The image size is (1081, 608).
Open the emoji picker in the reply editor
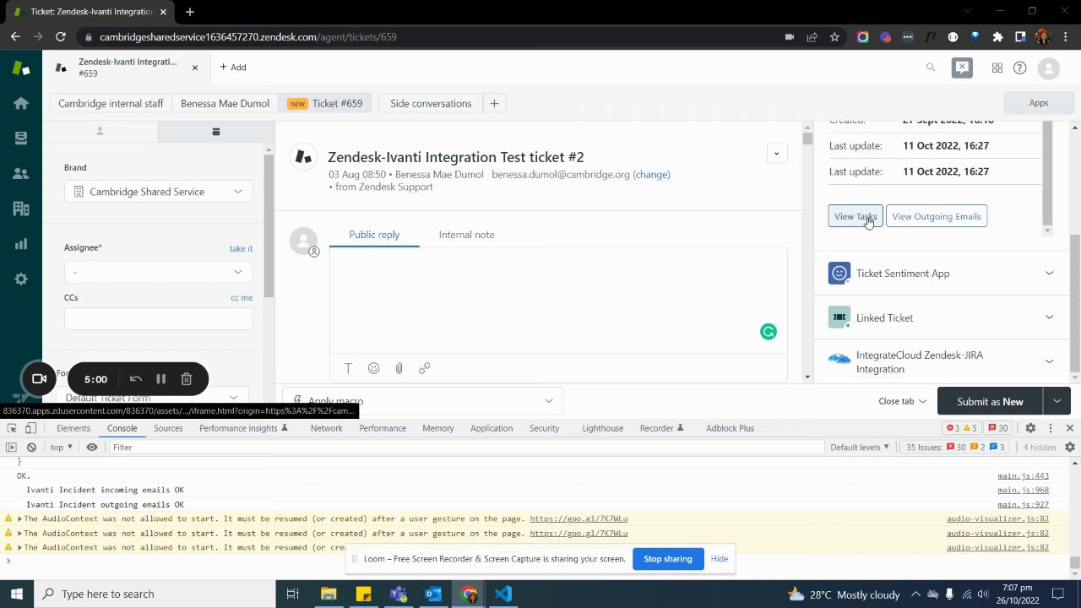tap(373, 368)
